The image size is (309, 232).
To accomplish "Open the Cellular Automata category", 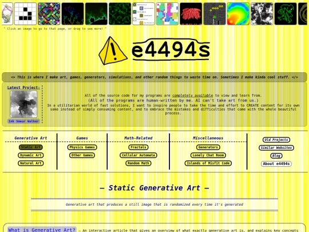I will point(138,155).
